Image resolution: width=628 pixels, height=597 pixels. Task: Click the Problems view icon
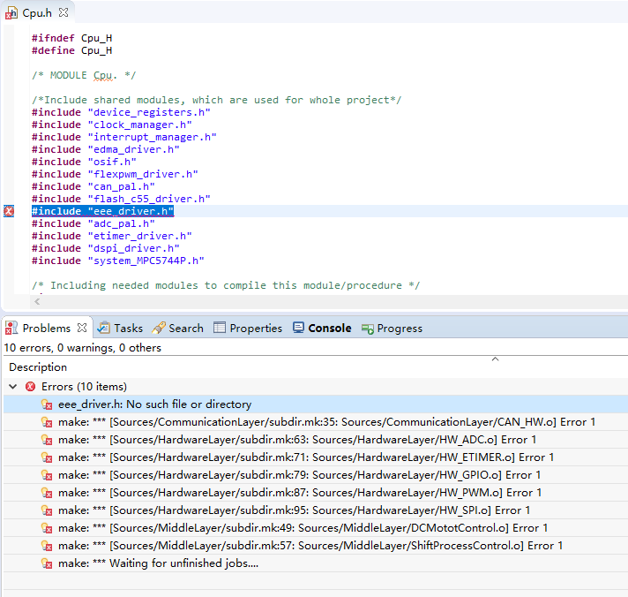click(11, 328)
